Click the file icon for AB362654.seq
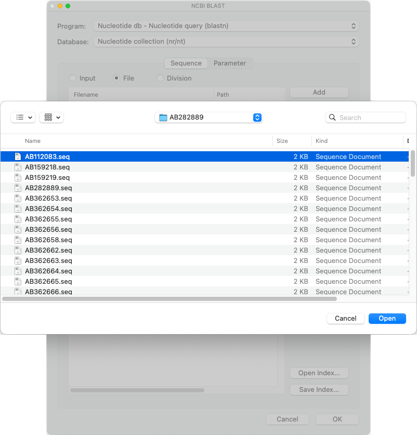 (18, 208)
